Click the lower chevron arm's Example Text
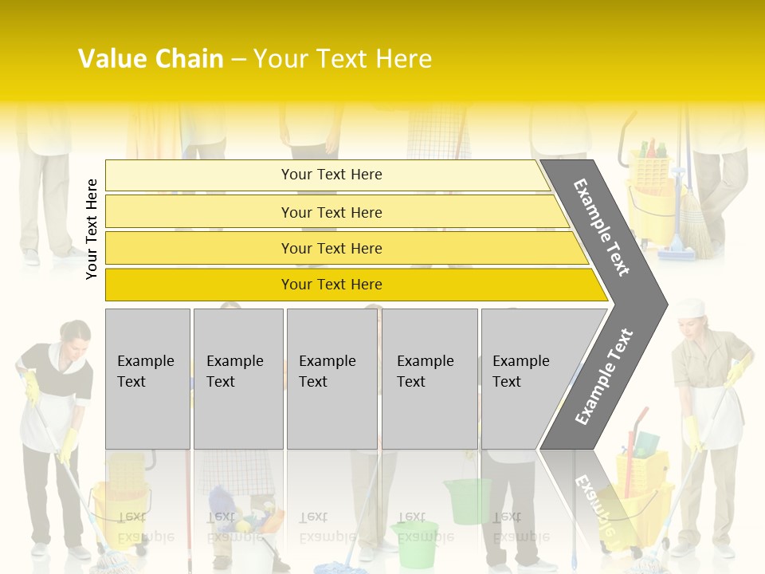 pos(603,376)
